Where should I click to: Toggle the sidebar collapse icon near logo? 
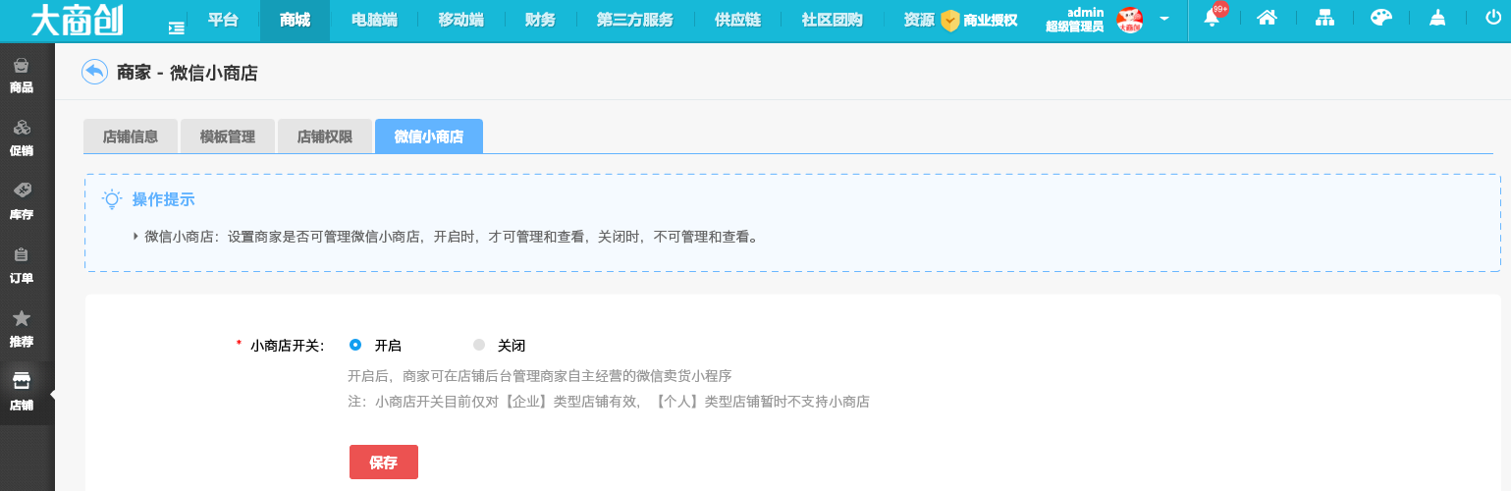coord(176,27)
